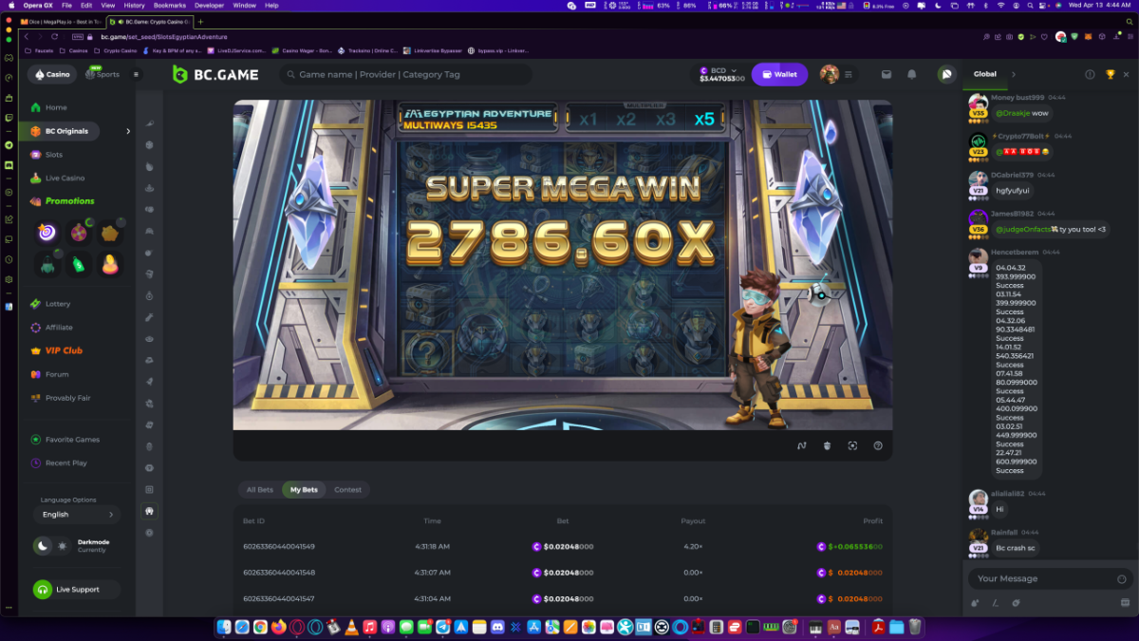Screen dimensions: 1139x641
Task: Open the BCD currency balance dropdown
Action: [x=721, y=74]
